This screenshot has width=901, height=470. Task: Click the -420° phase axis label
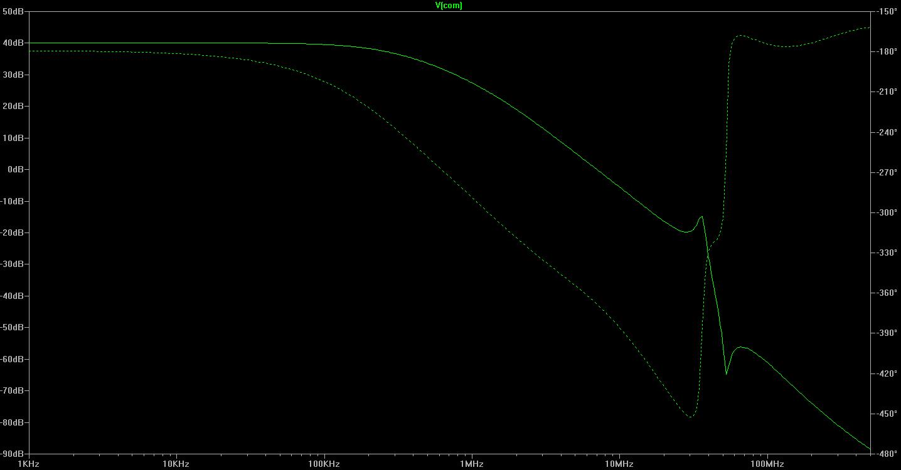pyautogui.click(x=888, y=373)
